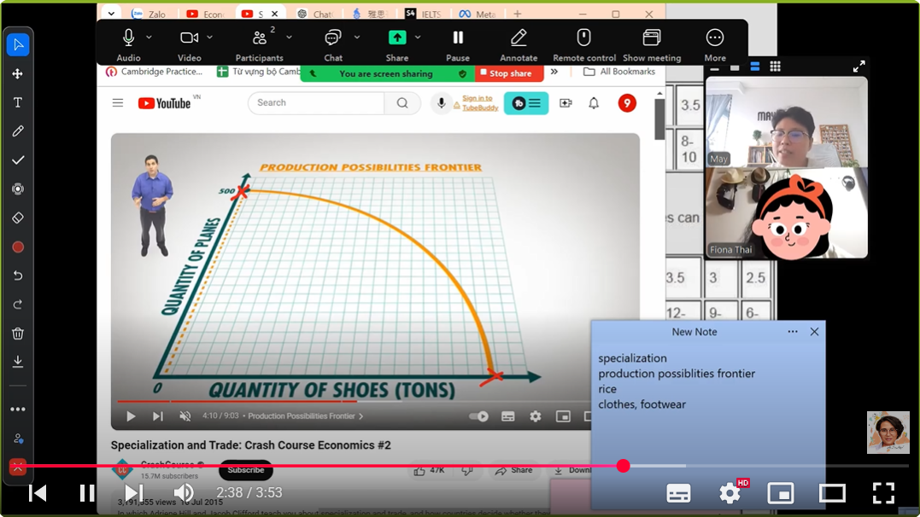920x517 pixels.
Task: Open the More menu in Zoom toolbar
Action: click(715, 44)
